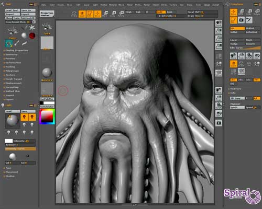Image resolution: width=262 pixels, height=209 pixels.
Task: Open Intensity Curve in Light palette
Action: pyautogui.click(x=20, y=149)
